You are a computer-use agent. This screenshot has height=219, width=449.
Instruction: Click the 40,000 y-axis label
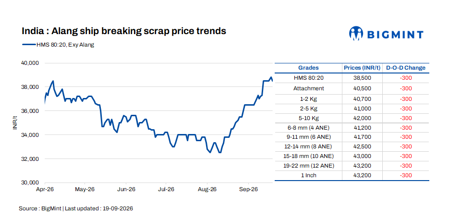tap(29, 63)
